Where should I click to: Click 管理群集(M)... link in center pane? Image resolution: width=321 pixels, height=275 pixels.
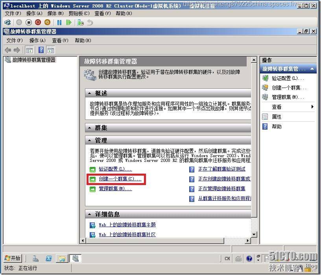point(116,189)
